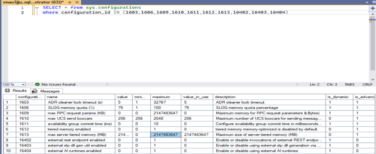
Task: Click configuration id 16402 cell
Action: coord(30,140)
